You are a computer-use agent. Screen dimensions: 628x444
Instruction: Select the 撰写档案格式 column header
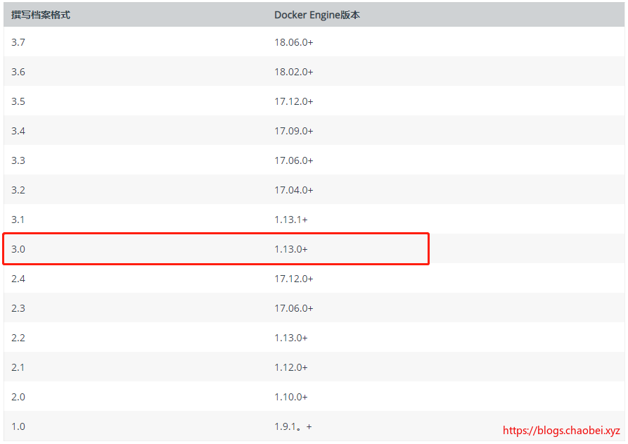point(41,15)
